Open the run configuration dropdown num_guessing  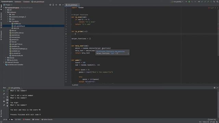click(x=177, y=2)
